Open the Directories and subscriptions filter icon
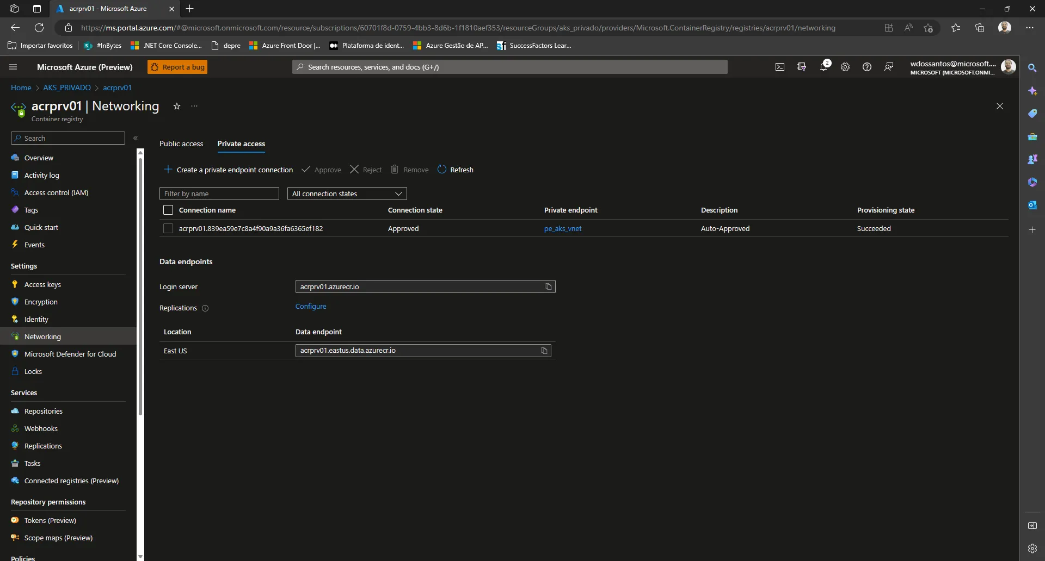1045x561 pixels. 802,67
